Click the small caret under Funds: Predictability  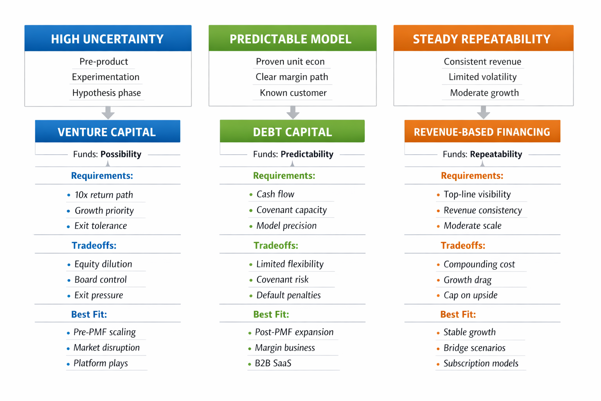click(292, 164)
